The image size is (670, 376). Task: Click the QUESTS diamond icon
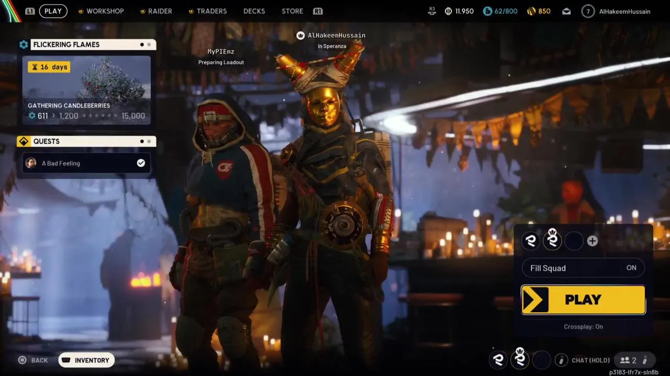click(x=24, y=142)
